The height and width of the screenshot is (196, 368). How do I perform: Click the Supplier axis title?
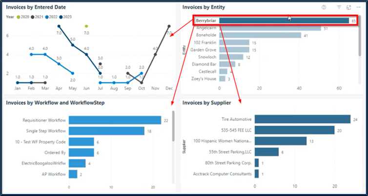(x=184, y=147)
